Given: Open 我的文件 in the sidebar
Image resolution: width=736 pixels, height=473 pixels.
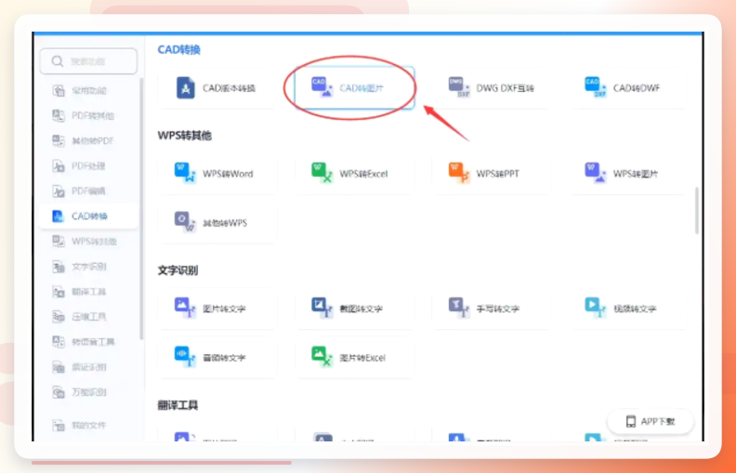Looking at the screenshot, I should pos(88,425).
